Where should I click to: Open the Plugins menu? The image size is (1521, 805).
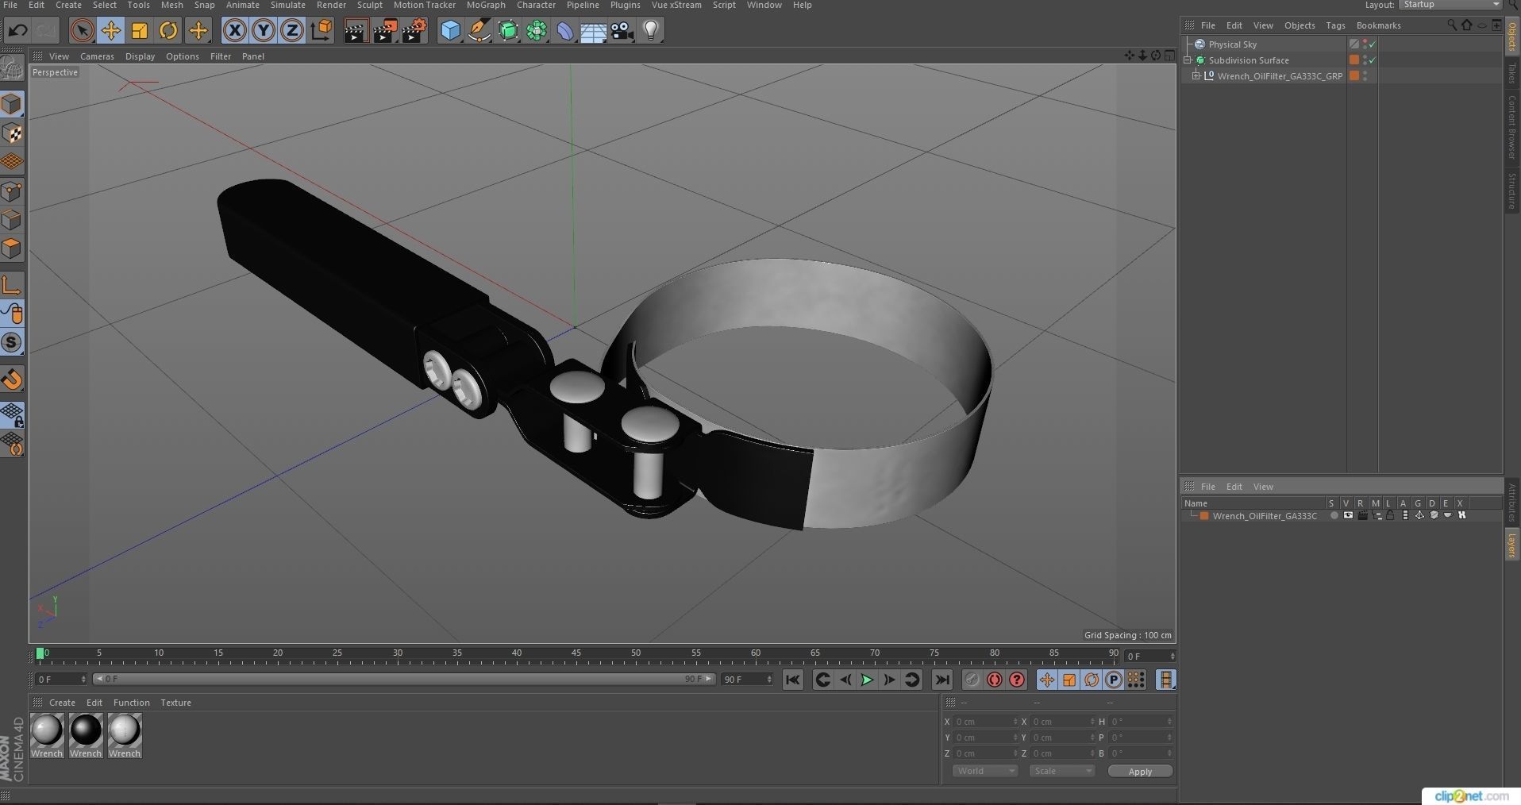tap(625, 5)
